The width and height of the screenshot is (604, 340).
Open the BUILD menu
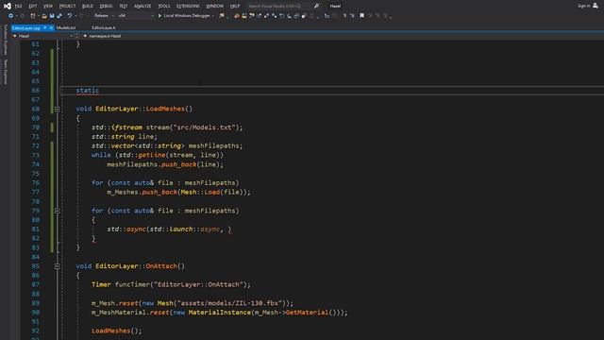88,7
